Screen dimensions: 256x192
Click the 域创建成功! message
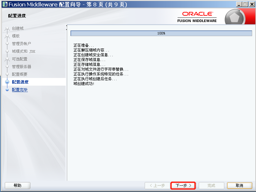coord(84,84)
